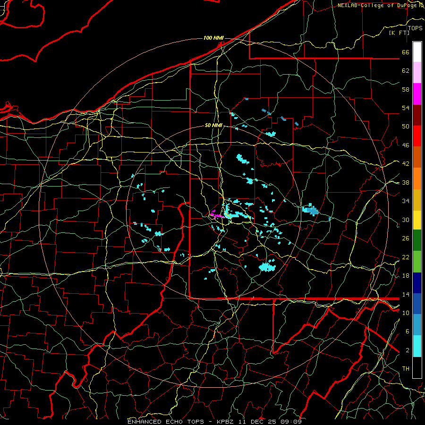Click the "26" scale label
Screen dimensions: 425x425
pyautogui.click(x=406, y=238)
